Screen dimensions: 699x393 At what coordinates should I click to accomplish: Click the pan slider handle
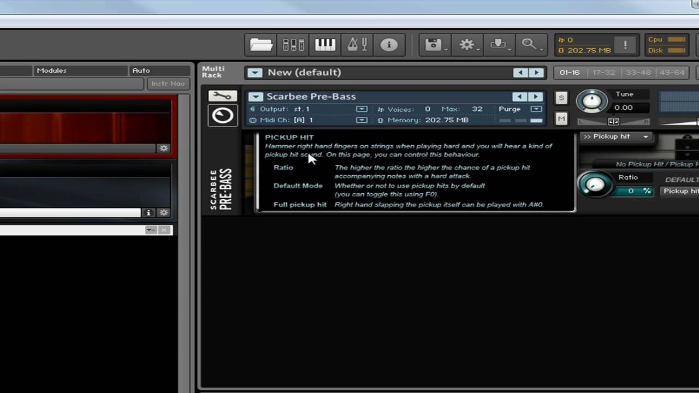click(613, 122)
